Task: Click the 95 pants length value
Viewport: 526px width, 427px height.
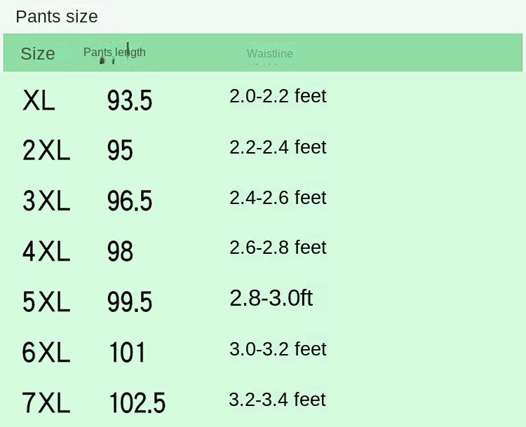Action: [x=120, y=151]
